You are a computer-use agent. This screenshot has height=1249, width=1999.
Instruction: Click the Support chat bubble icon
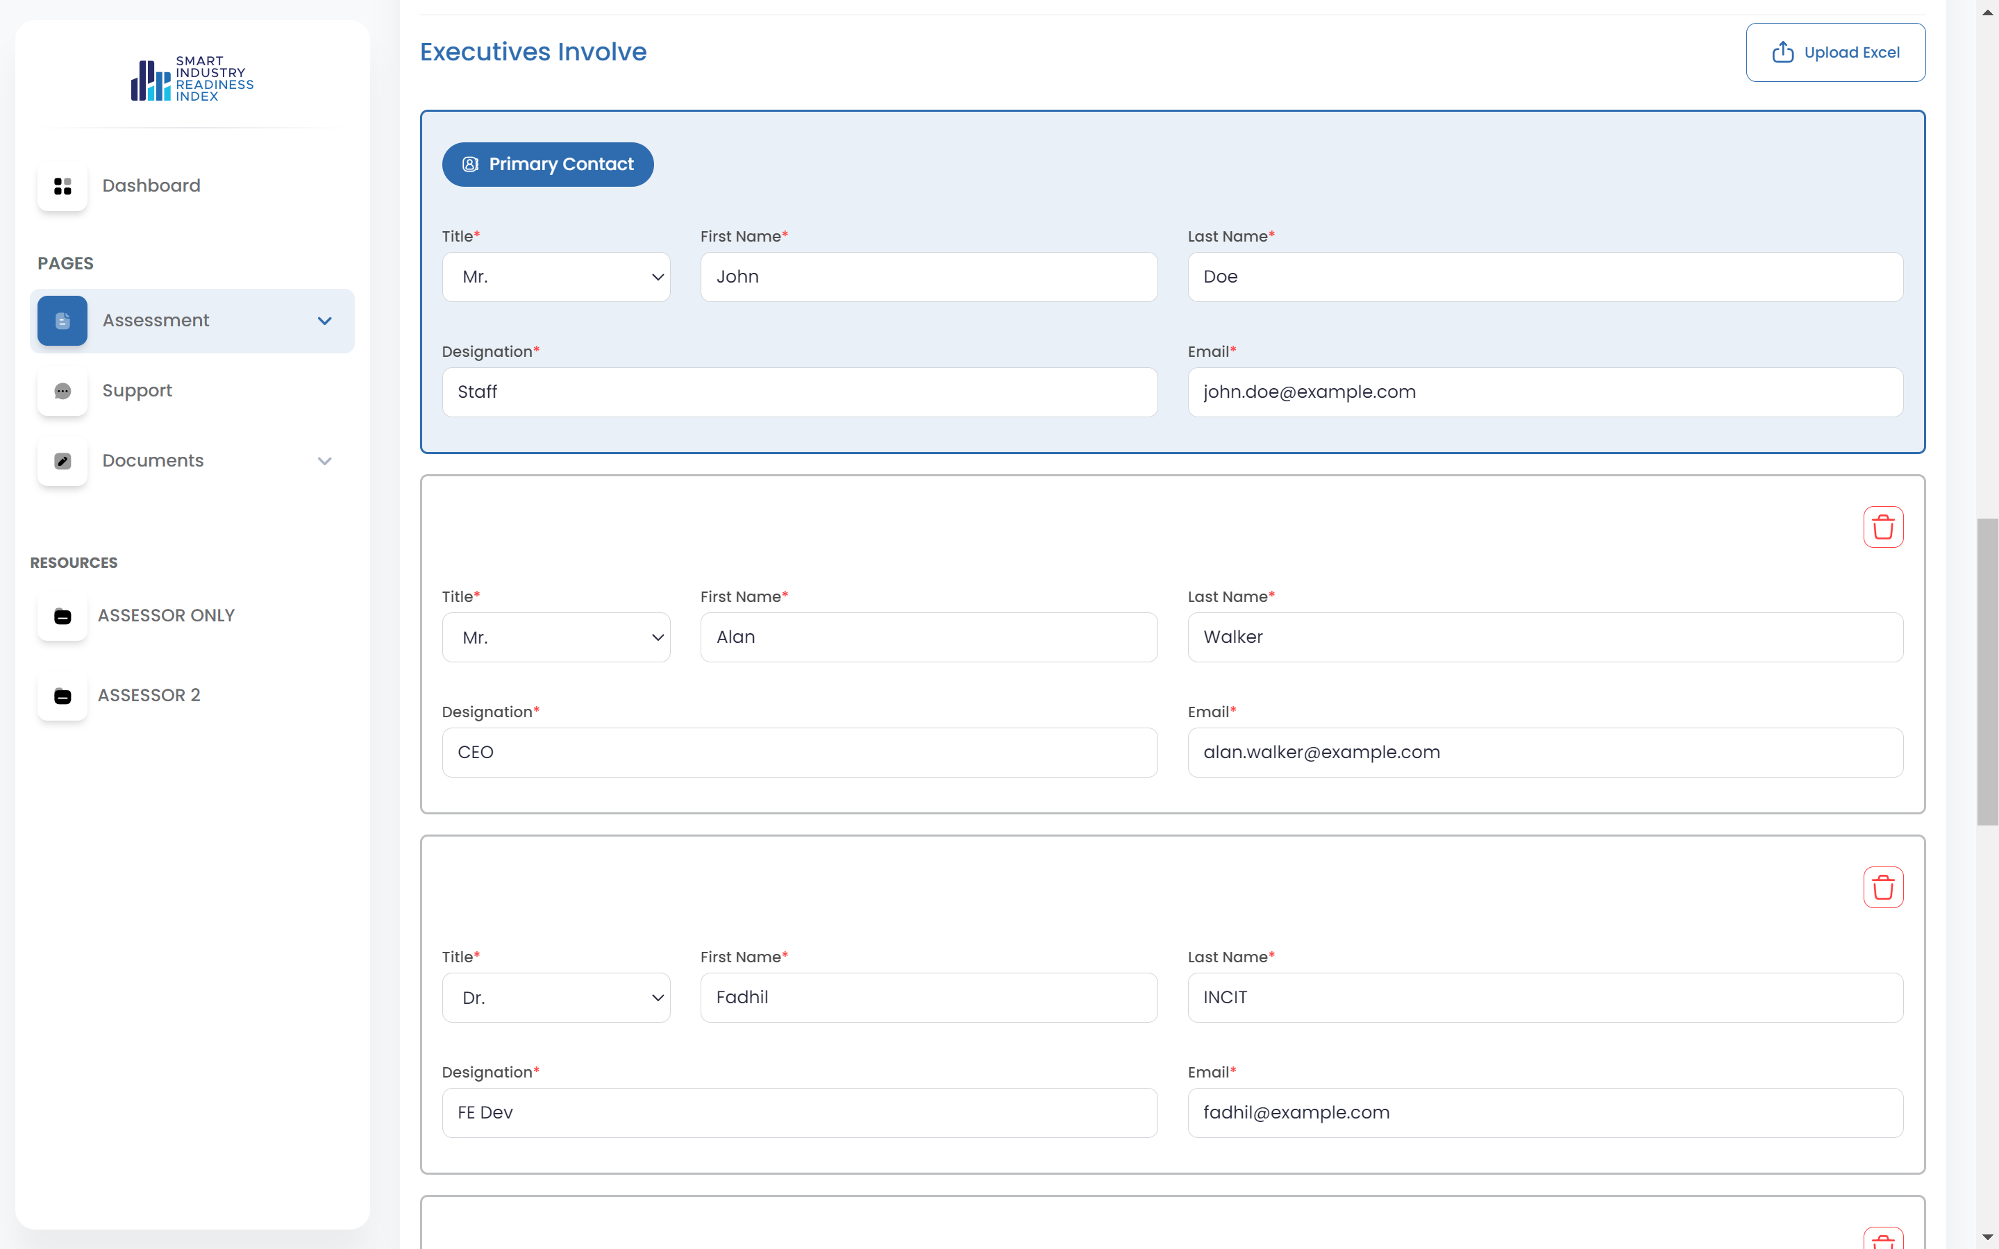pyautogui.click(x=62, y=391)
